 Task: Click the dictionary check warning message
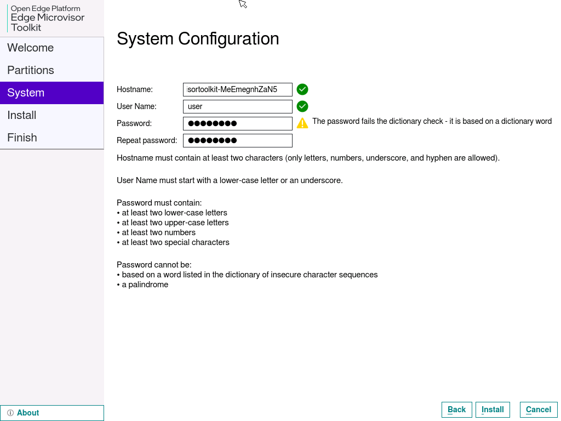(432, 121)
